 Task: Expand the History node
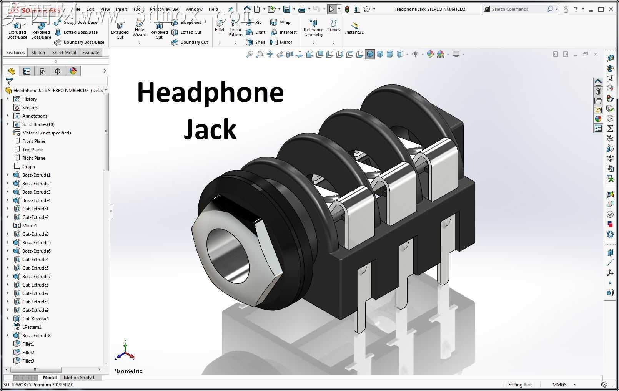pos(8,99)
